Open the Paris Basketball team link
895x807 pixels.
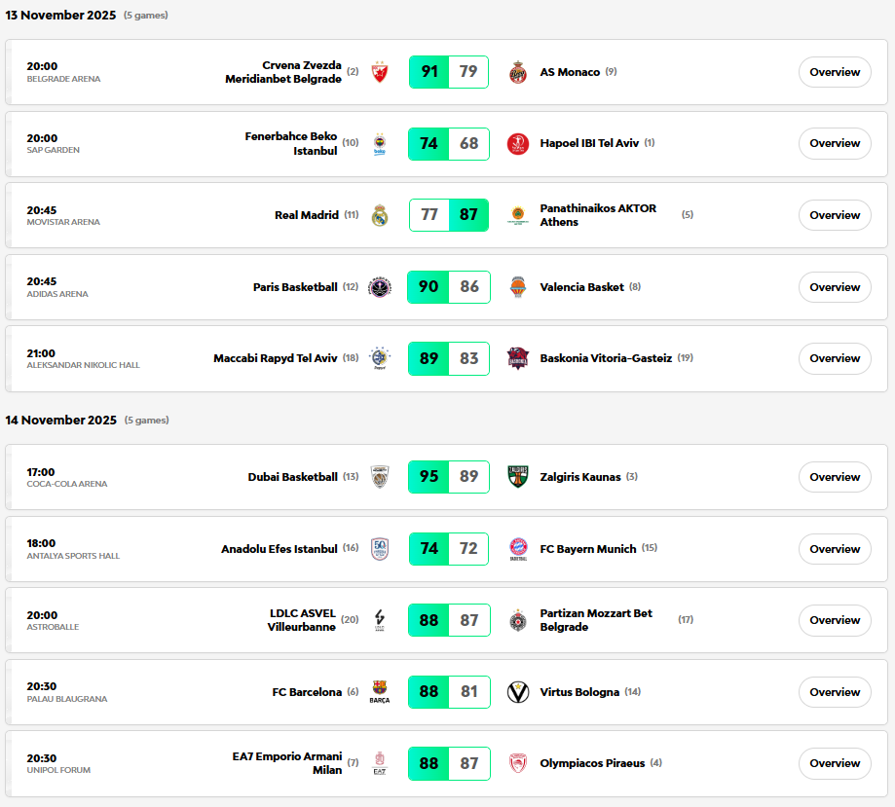[295, 287]
